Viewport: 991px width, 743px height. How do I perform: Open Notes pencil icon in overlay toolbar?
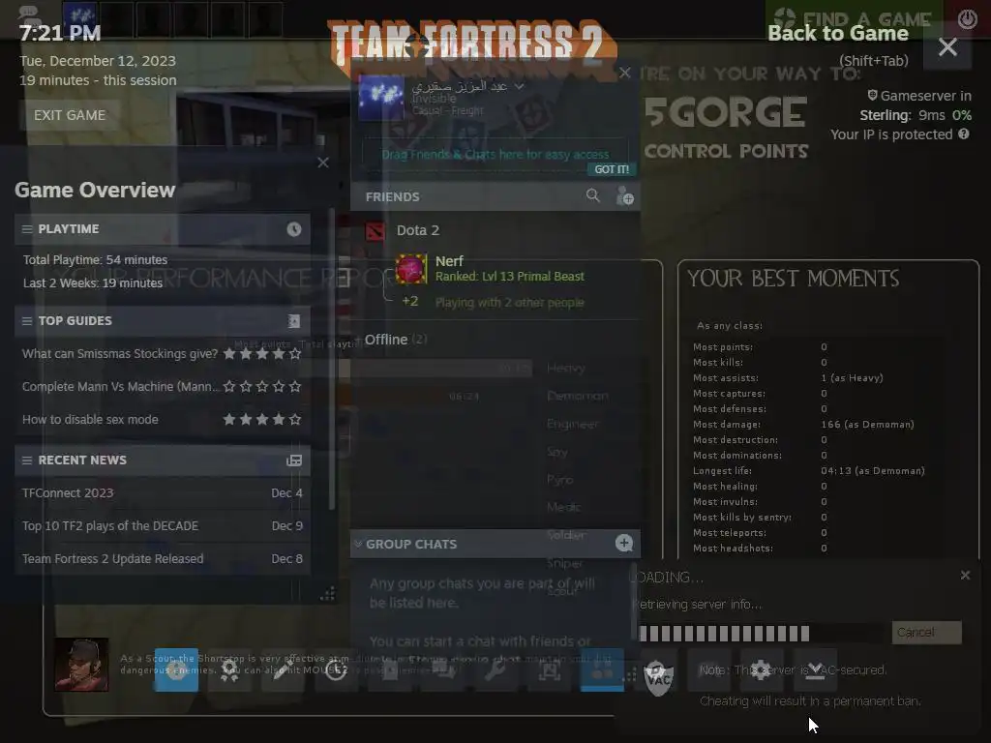pyautogui.click(x=283, y=670)
